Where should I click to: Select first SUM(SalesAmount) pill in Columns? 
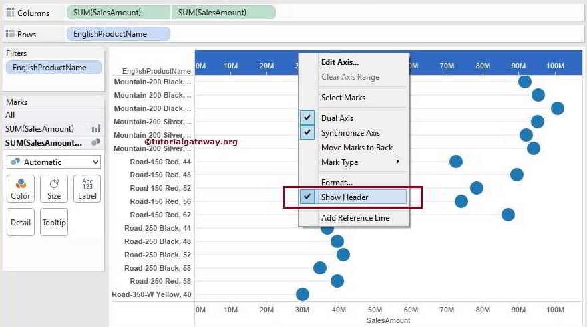coord(118,13)
